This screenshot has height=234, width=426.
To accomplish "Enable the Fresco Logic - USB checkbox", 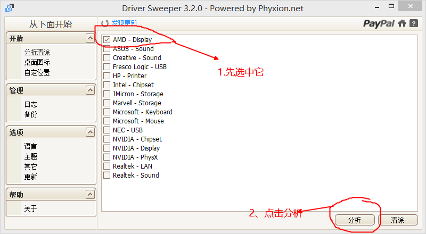I will pyautogui.click(x=107, y=67).
